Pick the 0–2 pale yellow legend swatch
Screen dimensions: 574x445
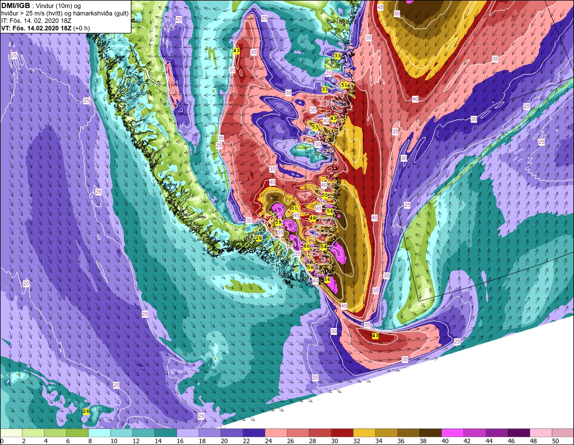coord(11,433)
